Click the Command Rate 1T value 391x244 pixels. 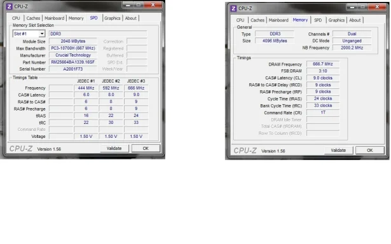[323, 112]
